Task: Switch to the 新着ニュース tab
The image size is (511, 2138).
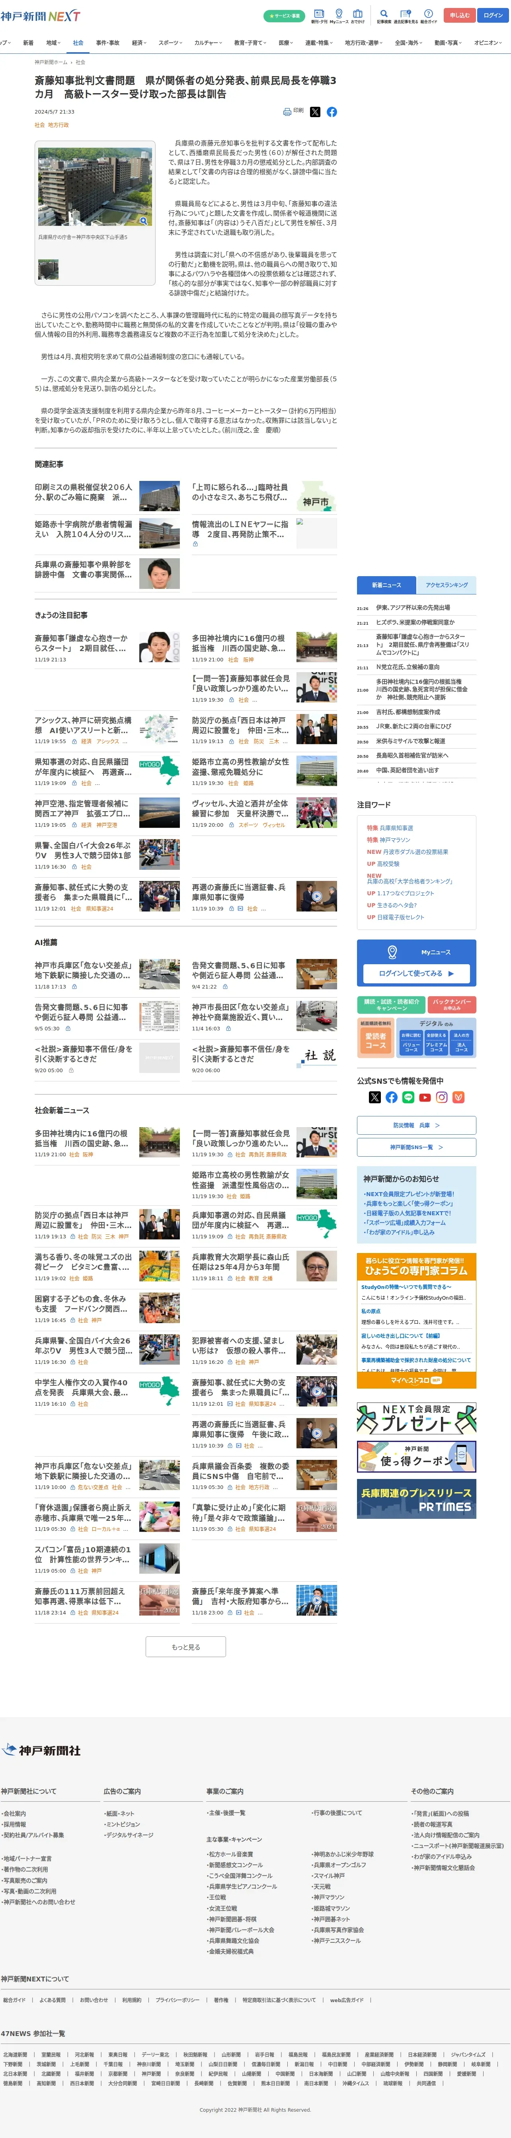Action: pos(386,585)
